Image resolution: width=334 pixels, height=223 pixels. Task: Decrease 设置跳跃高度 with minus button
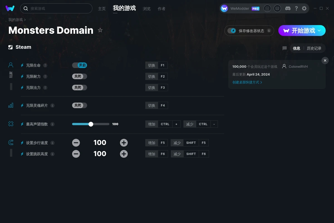[76, 154]
